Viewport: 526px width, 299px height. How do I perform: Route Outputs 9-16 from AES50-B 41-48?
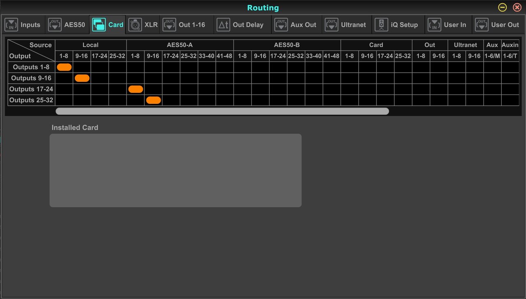click(x=332, y=78)
